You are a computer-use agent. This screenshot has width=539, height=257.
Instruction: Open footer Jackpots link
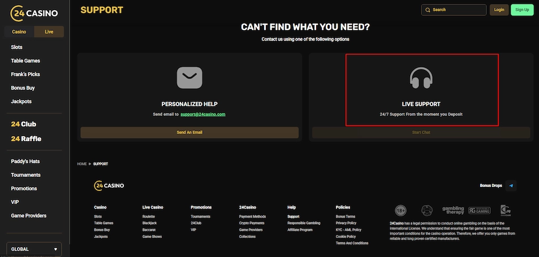pos(101,237)
